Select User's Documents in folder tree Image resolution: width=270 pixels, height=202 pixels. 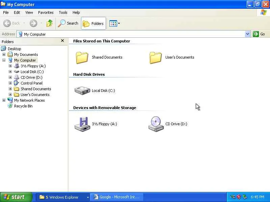click(35, 95)
